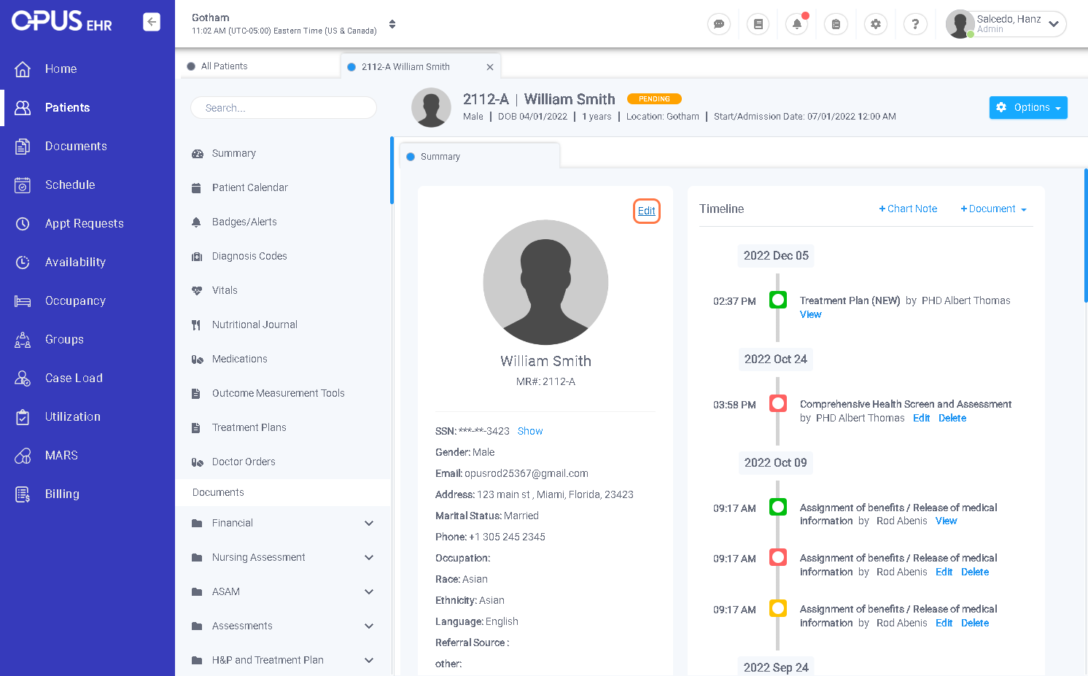Open the settings gear in header
1088x676 pixels.
pos(876,24)
